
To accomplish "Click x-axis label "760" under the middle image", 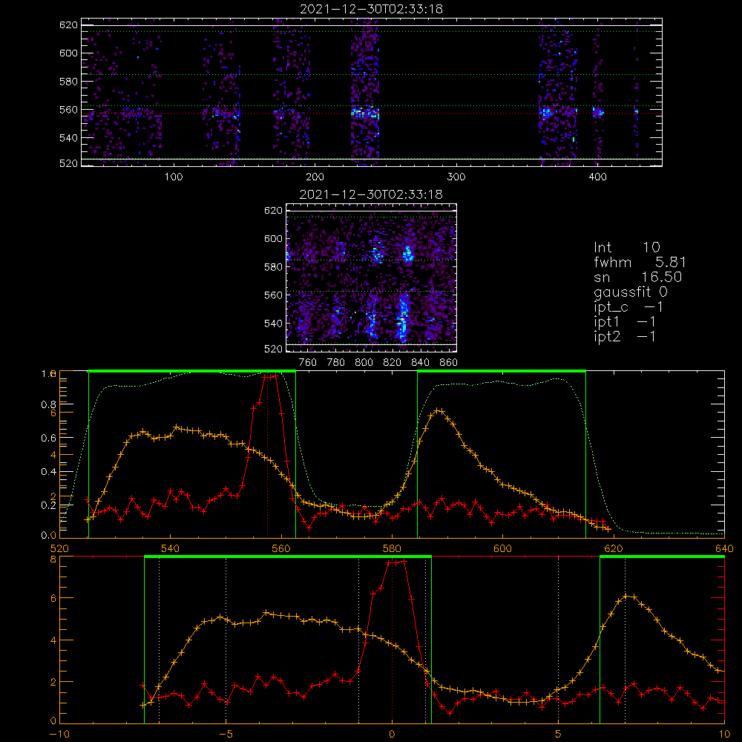I will tap(308, 363).
